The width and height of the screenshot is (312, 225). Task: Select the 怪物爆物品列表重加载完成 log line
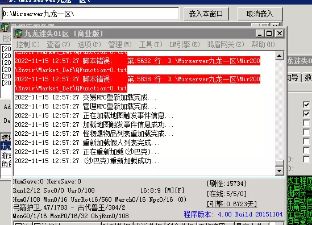94,134
